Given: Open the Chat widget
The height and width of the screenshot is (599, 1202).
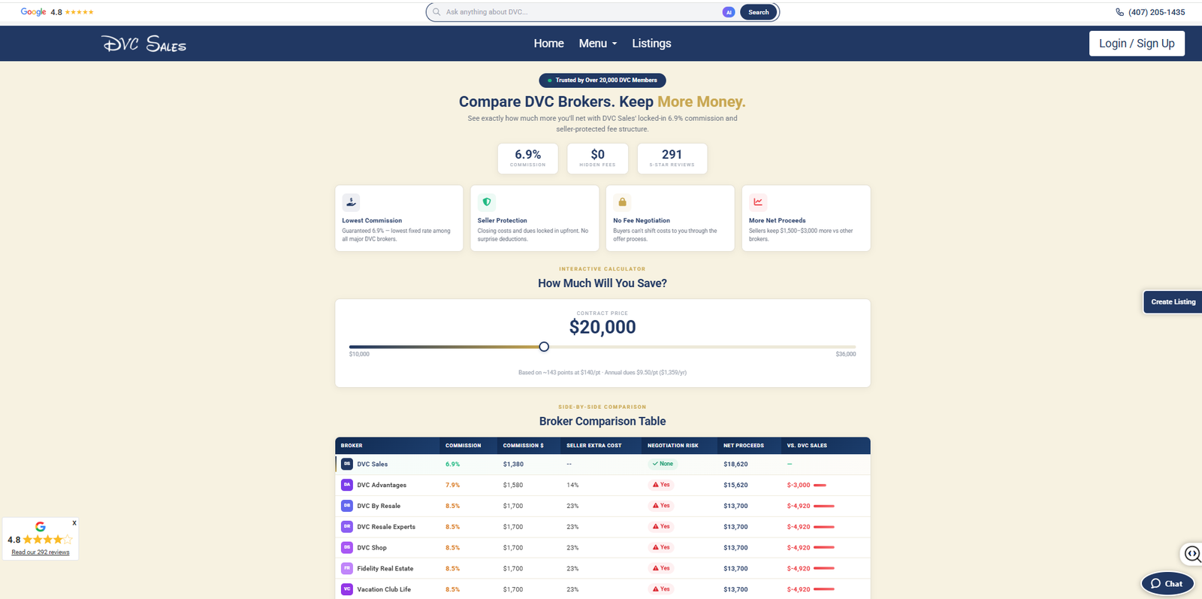Looking at the screenshot, I should click(1167, 583).
